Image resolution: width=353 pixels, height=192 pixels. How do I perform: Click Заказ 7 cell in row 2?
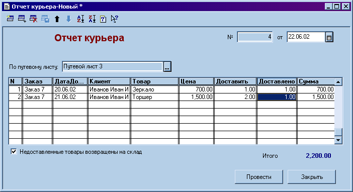pyautogui.click(x=38, y=97)
